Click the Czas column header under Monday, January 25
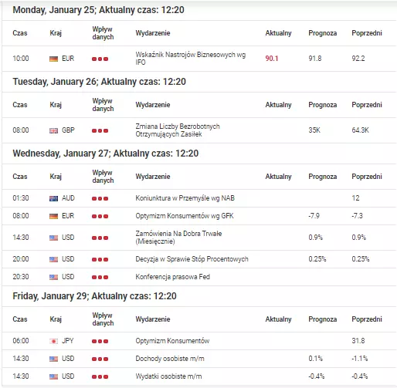 click(20, 33)
